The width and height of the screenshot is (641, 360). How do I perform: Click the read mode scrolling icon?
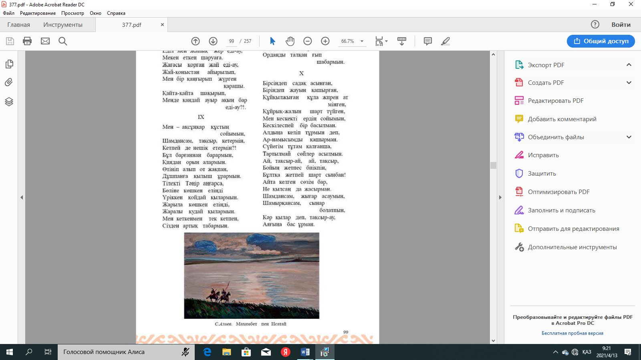(402, 41)
